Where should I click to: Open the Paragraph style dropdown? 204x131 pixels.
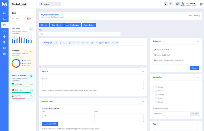coord(51,43)
